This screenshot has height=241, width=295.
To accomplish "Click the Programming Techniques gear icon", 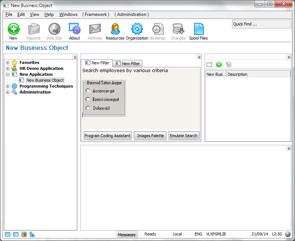I will click(x=14, y=86).
